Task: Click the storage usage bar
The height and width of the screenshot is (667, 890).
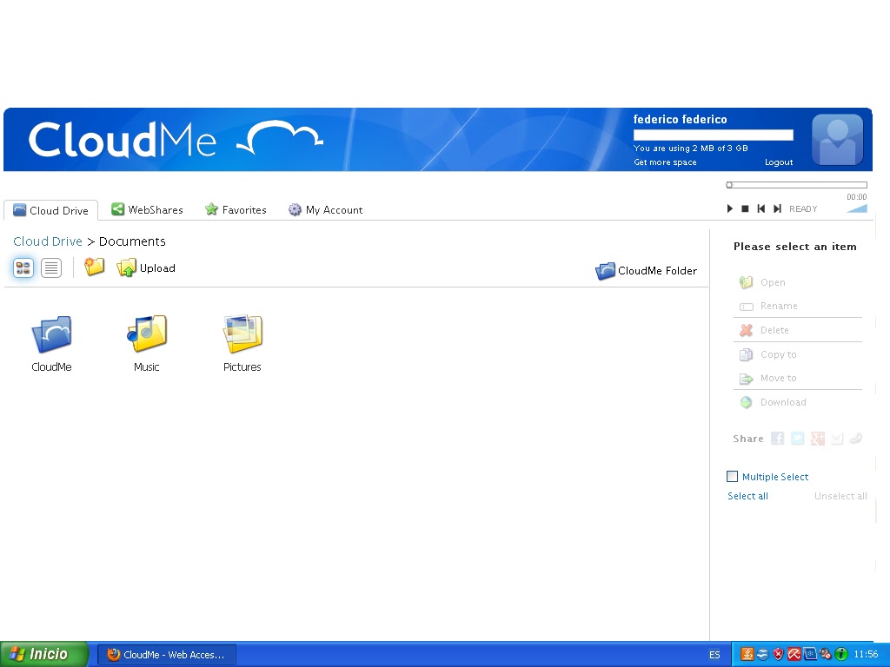Action: (x=713, y=135)
